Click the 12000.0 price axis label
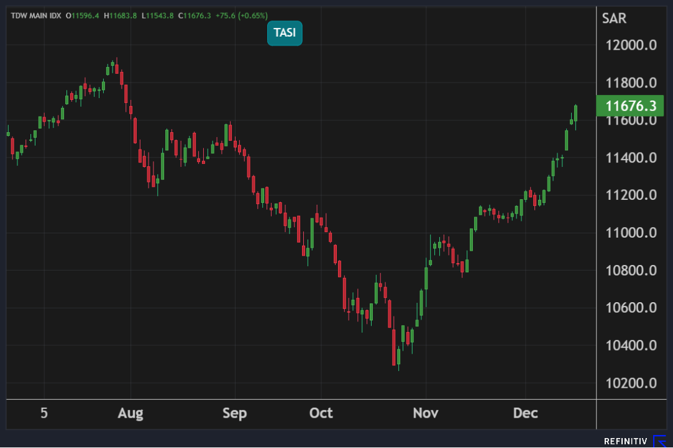 [631, 45]
